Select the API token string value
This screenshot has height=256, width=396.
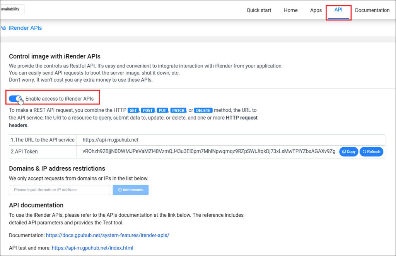click(x=209, y=151)
